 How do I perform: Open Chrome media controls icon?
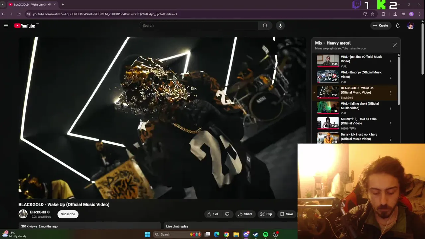pos(403,14)
